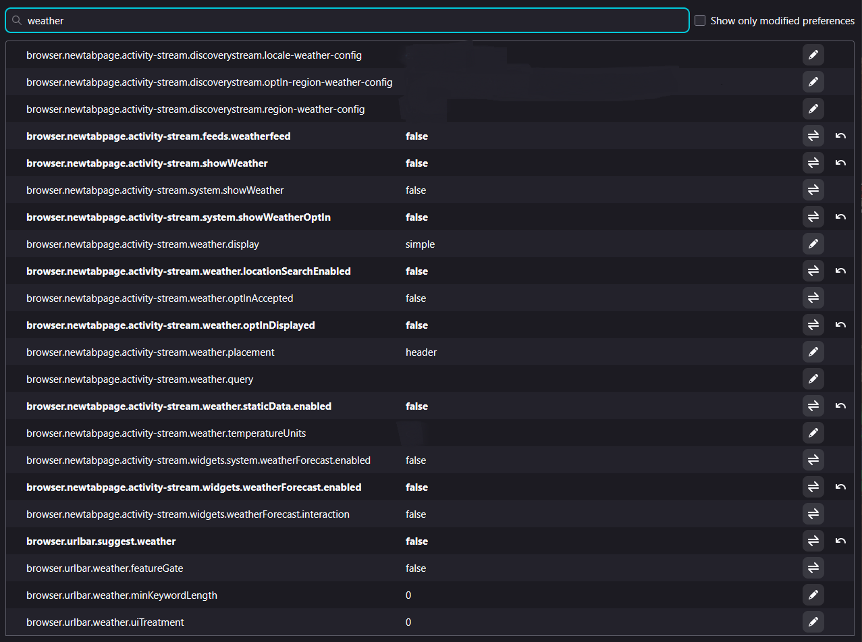
Task: Reset weather.staticData.enabled to default
Action: coord(840,406)
